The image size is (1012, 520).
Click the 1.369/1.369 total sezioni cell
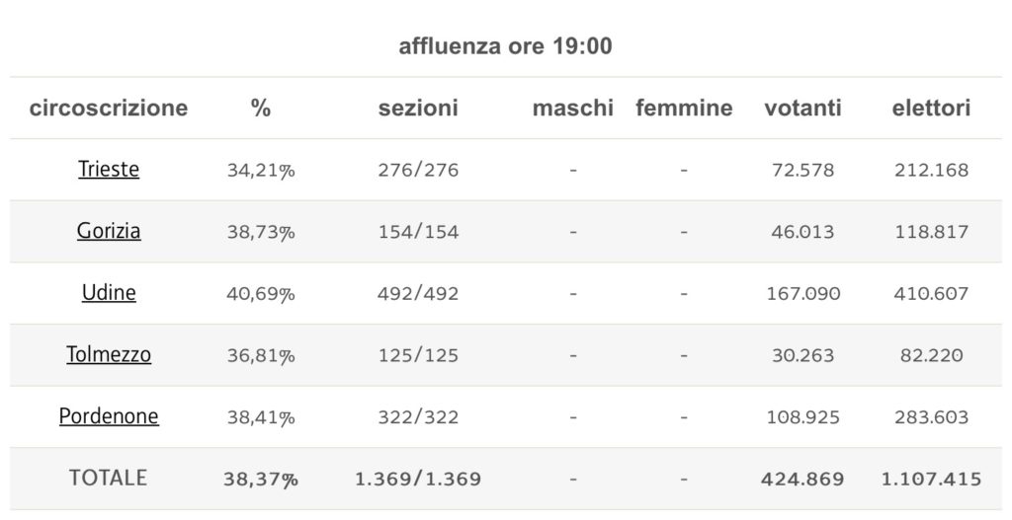pyautogui.click(x=418, y=480)
